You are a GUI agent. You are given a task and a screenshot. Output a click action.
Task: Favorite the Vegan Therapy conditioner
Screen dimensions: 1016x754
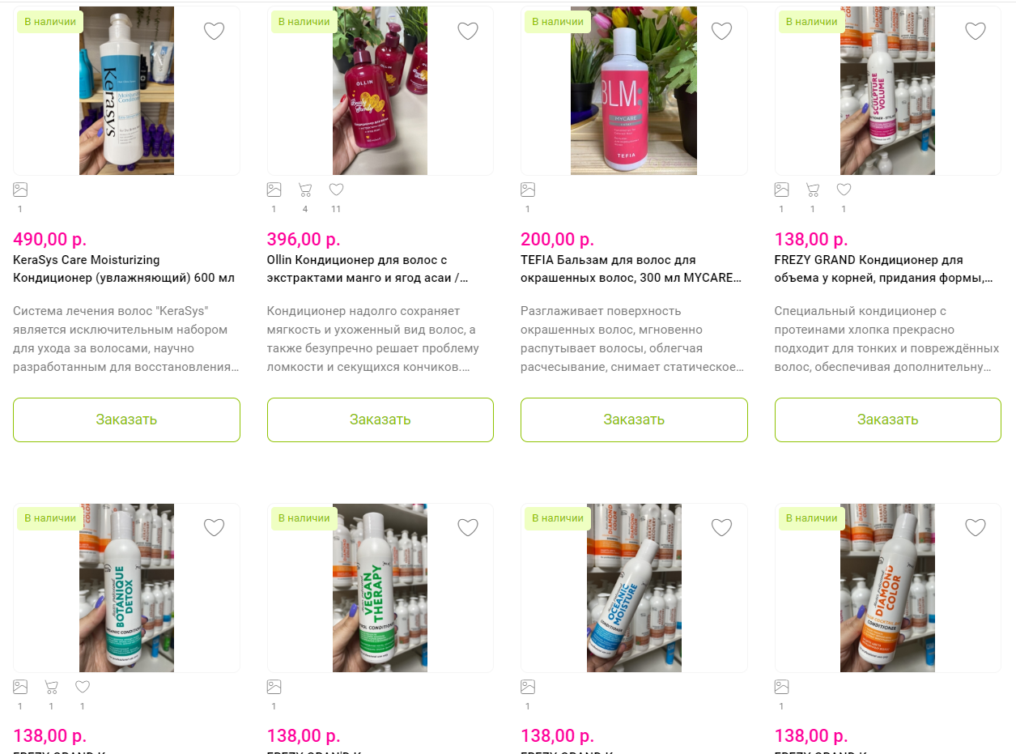coord(468,527)
